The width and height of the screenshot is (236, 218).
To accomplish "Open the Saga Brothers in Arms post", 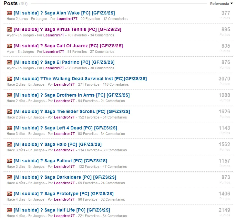I will point(72,95).
